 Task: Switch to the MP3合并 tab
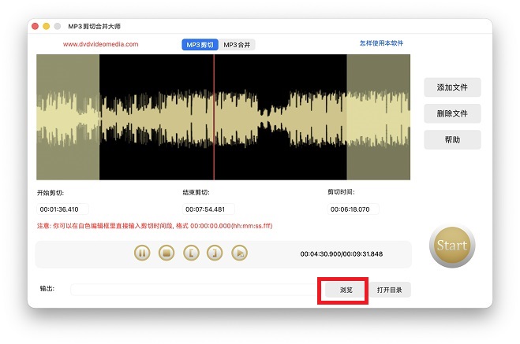click(x=238, y=45)
